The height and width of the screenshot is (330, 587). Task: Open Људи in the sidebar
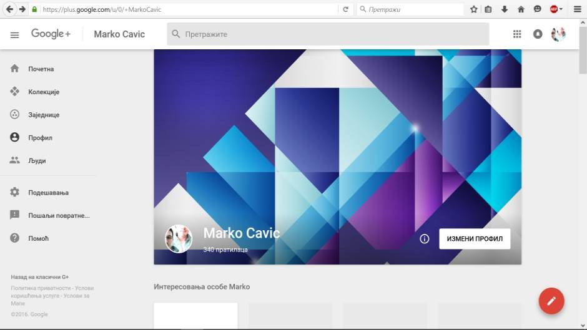coord(37,161)
